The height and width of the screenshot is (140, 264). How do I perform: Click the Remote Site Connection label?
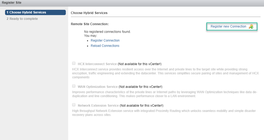pos(90,24)
